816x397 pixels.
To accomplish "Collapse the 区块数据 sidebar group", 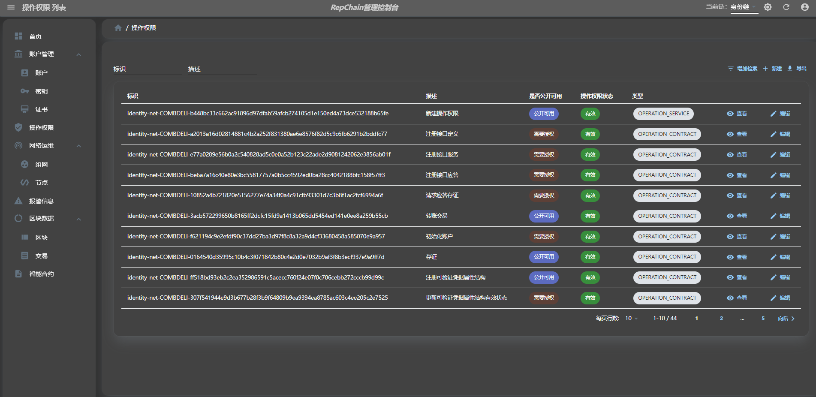I will (x=79, y=219).
